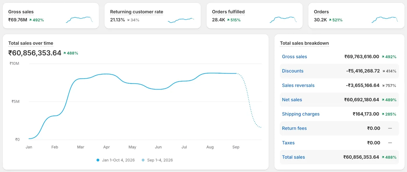This screenshot has height=172, width=407.
Task: Toggle the Jan 1–Oct 4, 2026 legend series
Action: 115,160
